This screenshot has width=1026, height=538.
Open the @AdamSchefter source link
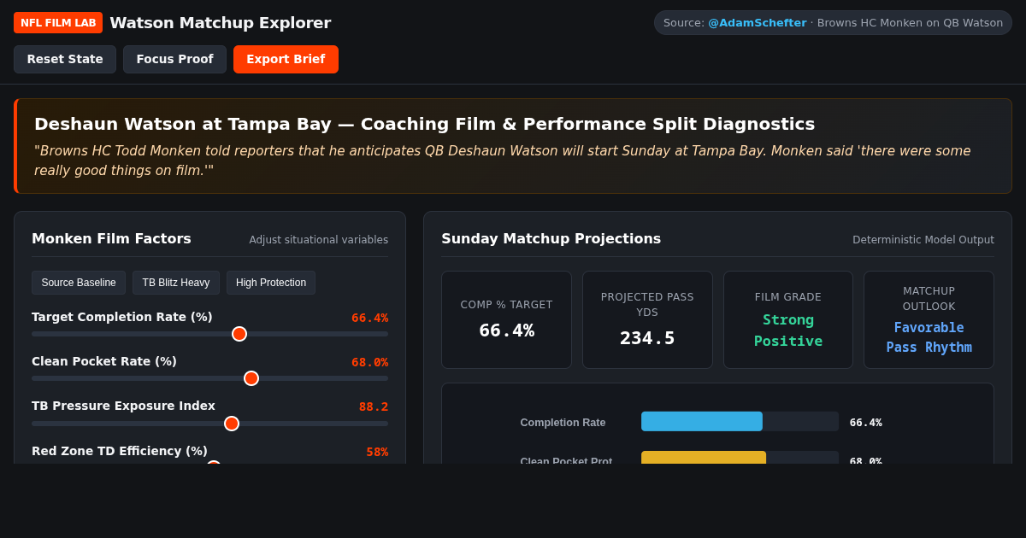pyautogui.click(x=757, y=23)
